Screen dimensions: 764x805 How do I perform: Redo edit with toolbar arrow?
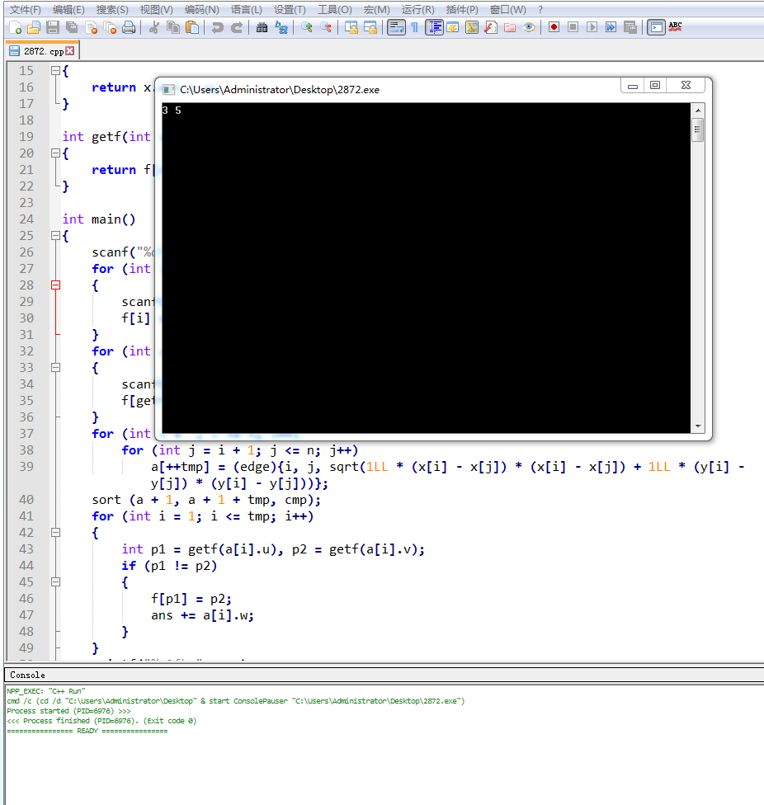point(236,27)
